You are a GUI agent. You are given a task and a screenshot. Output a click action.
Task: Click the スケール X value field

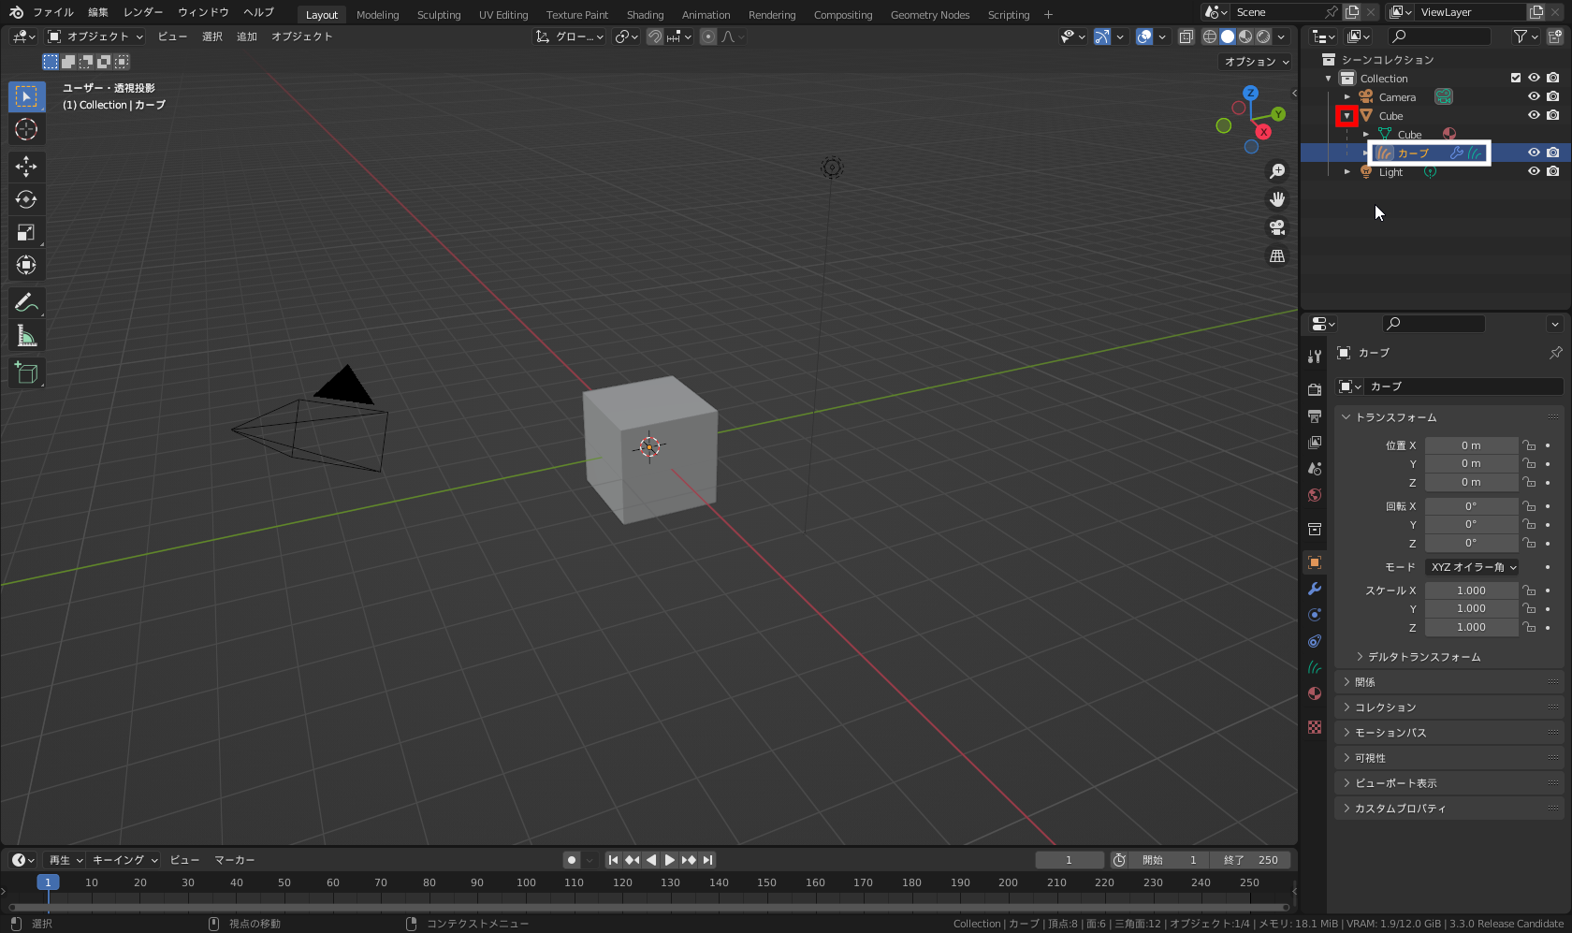point(1471,590)
